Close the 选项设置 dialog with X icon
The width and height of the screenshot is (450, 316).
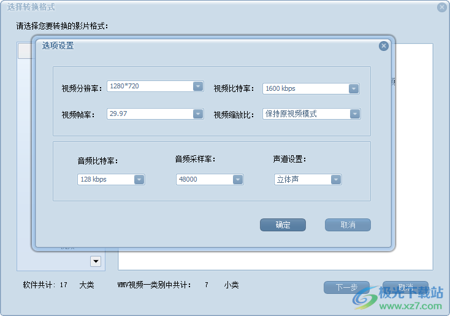(x=384, y=46)
